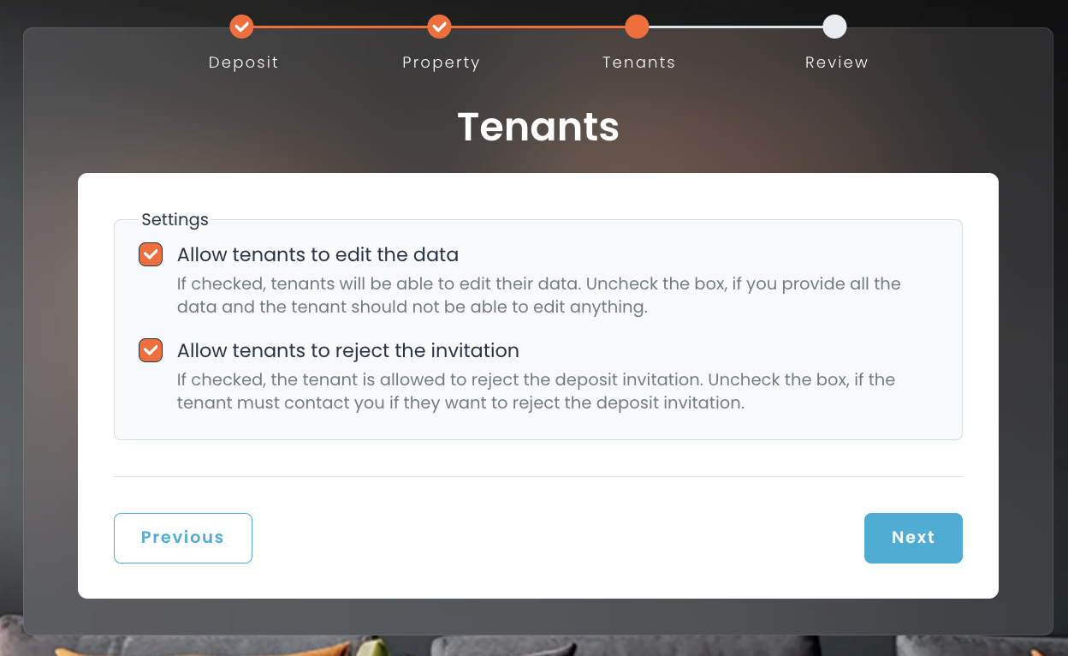Click the orange Tenants step circle
Image resolution: width=1068 pixels, height=656 pixels.
click(637, 26)
